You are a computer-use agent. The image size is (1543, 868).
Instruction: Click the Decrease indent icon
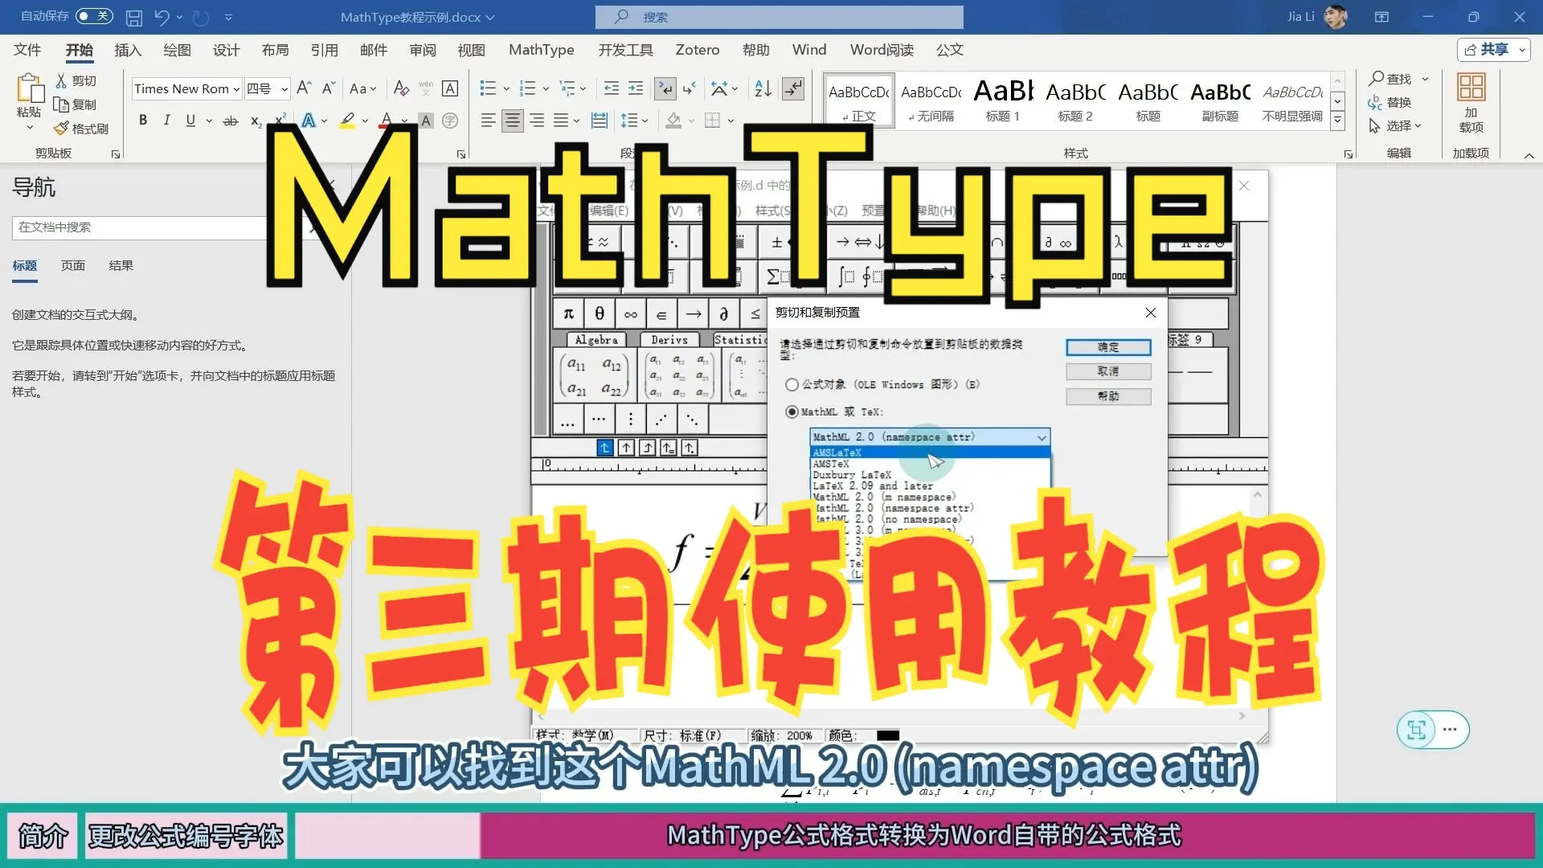click(612, 88)
